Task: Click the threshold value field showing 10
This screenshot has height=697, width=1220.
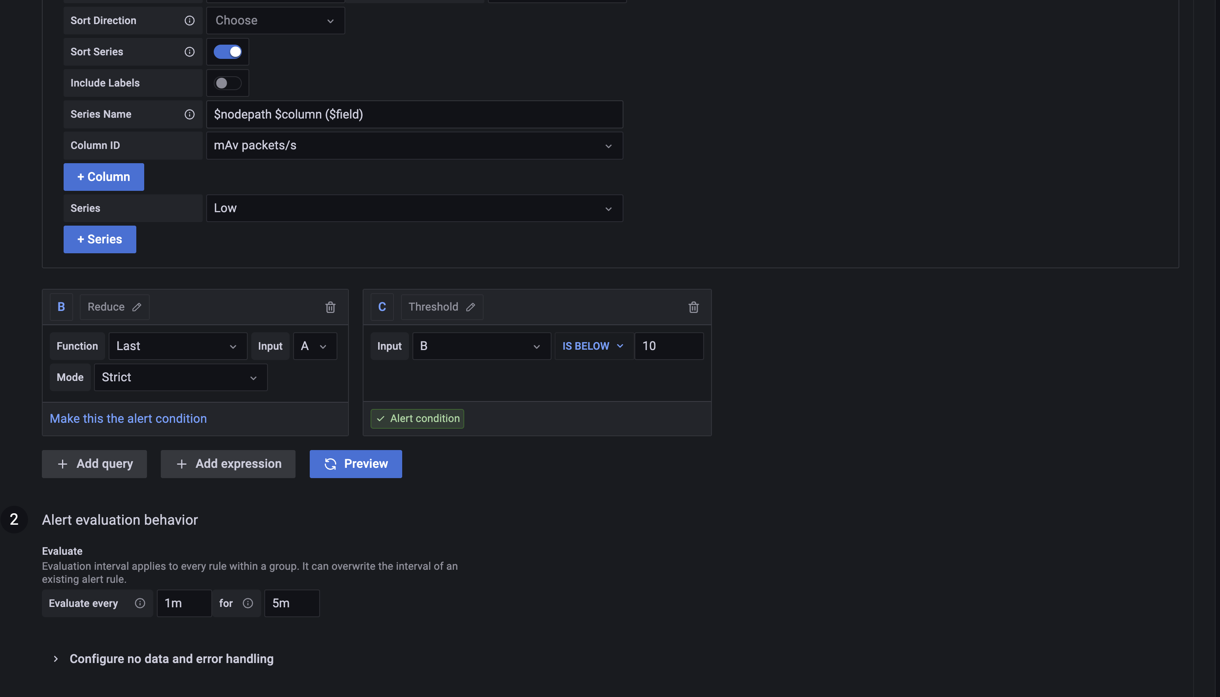Action: click(668, 346)
